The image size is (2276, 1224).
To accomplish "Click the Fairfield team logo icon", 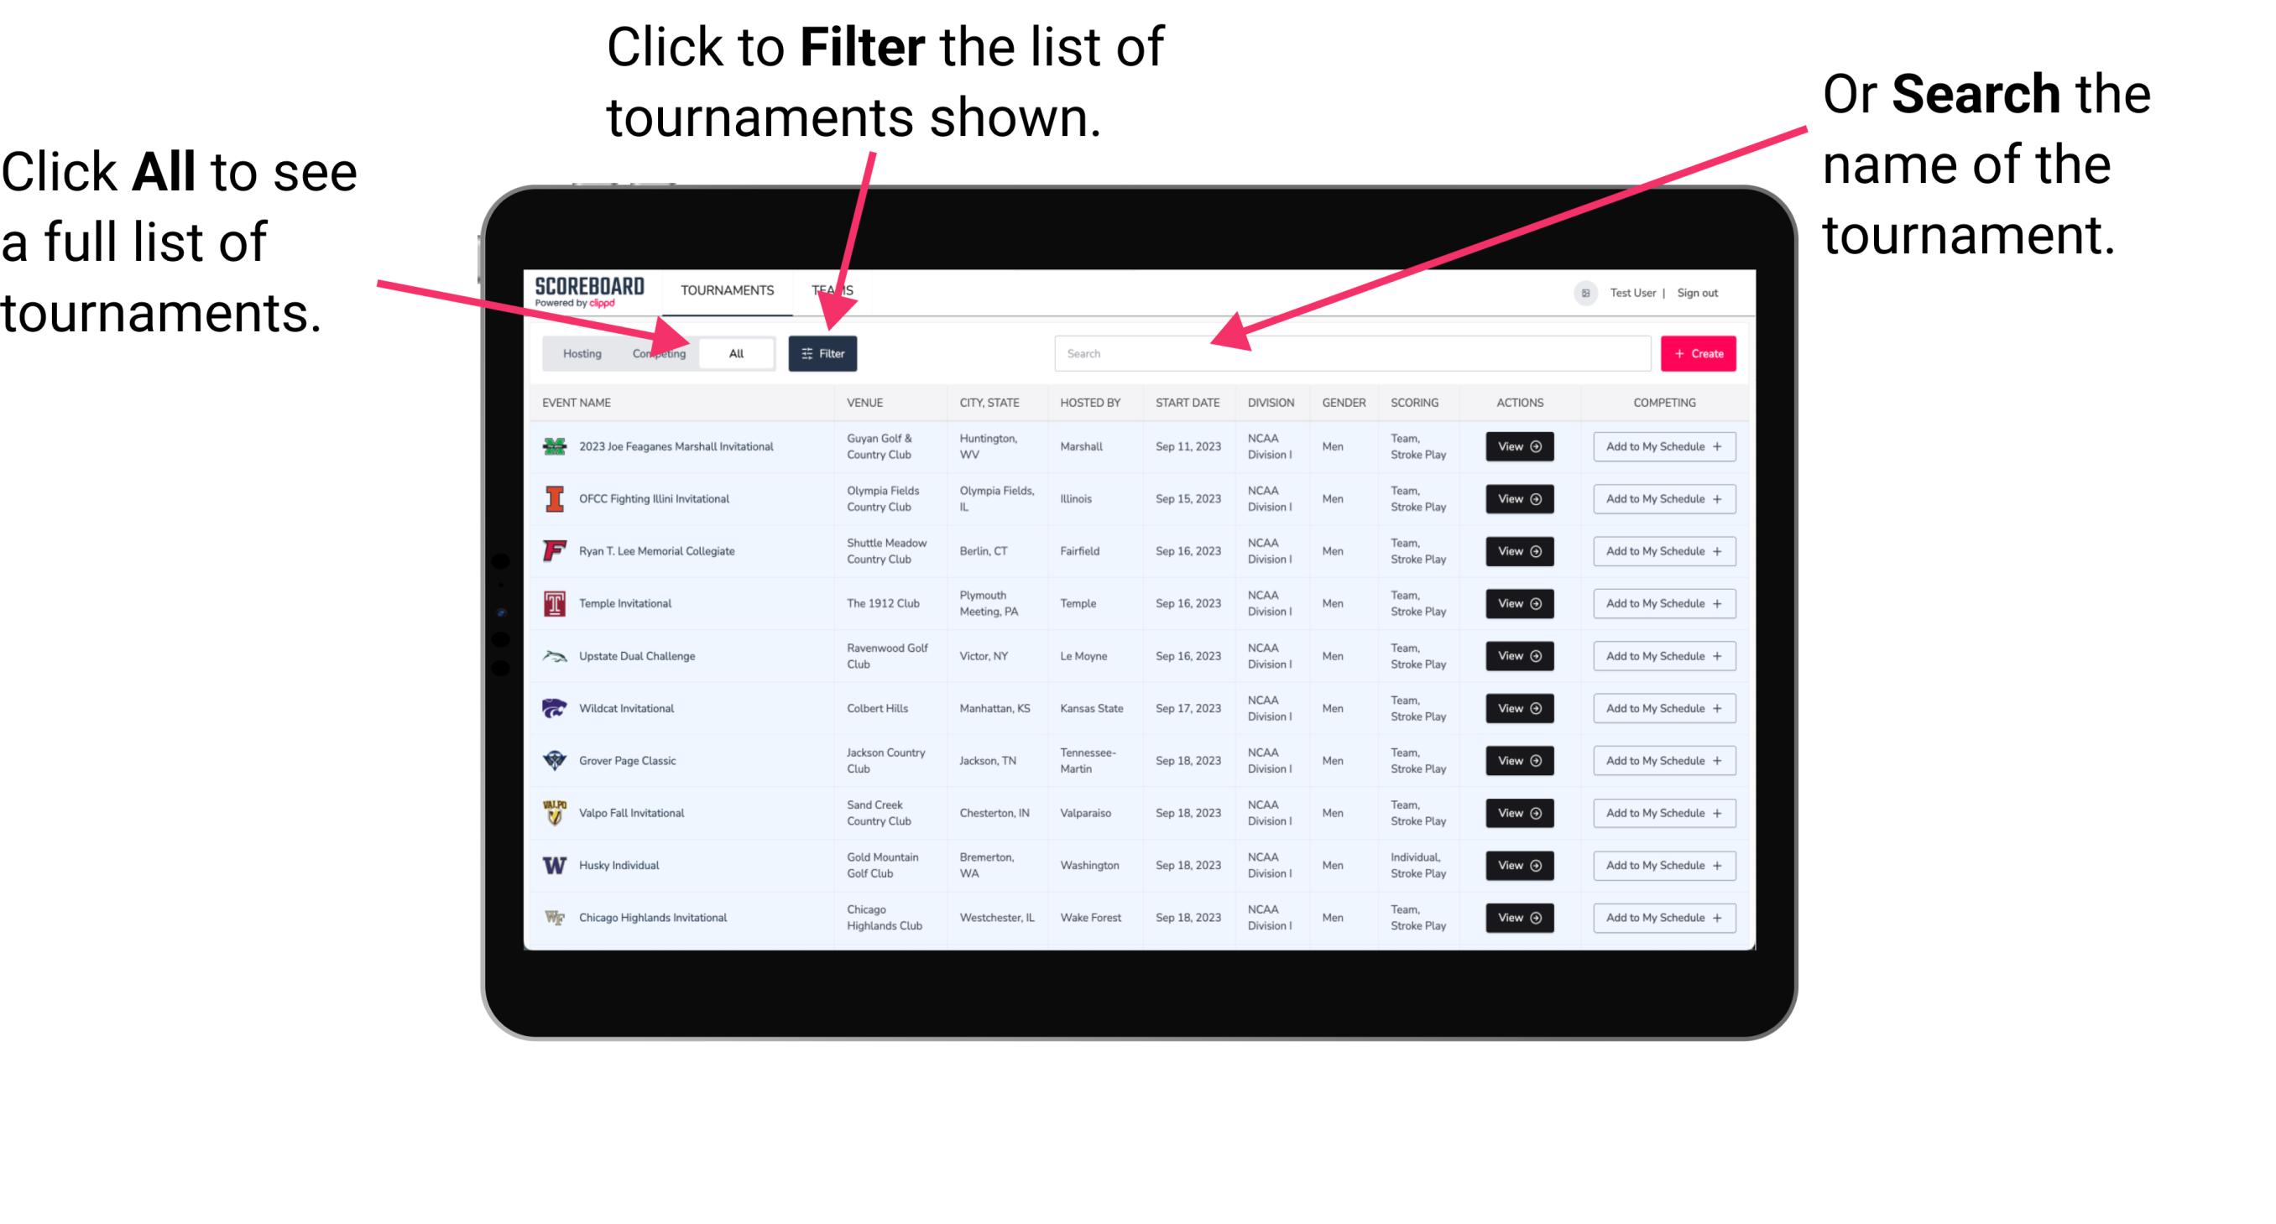I will coord(553,550).
